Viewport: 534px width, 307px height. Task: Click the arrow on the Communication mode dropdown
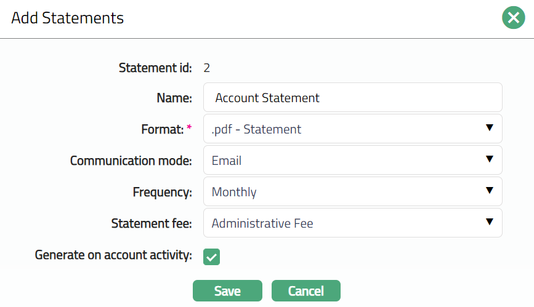tap(490, 159)
